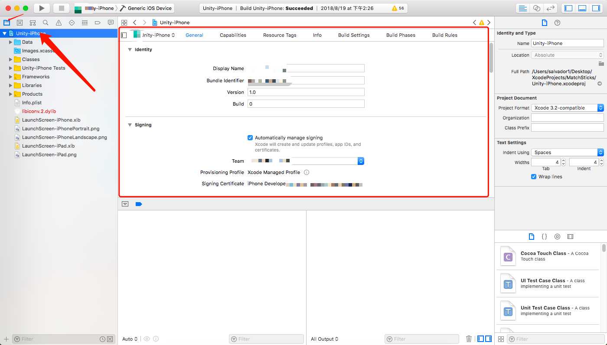The width and height of the screenshot is (607, 345).
Task: Switch to the Resource Tags tab
Action: pyautogui.click(x=280, y=35)
